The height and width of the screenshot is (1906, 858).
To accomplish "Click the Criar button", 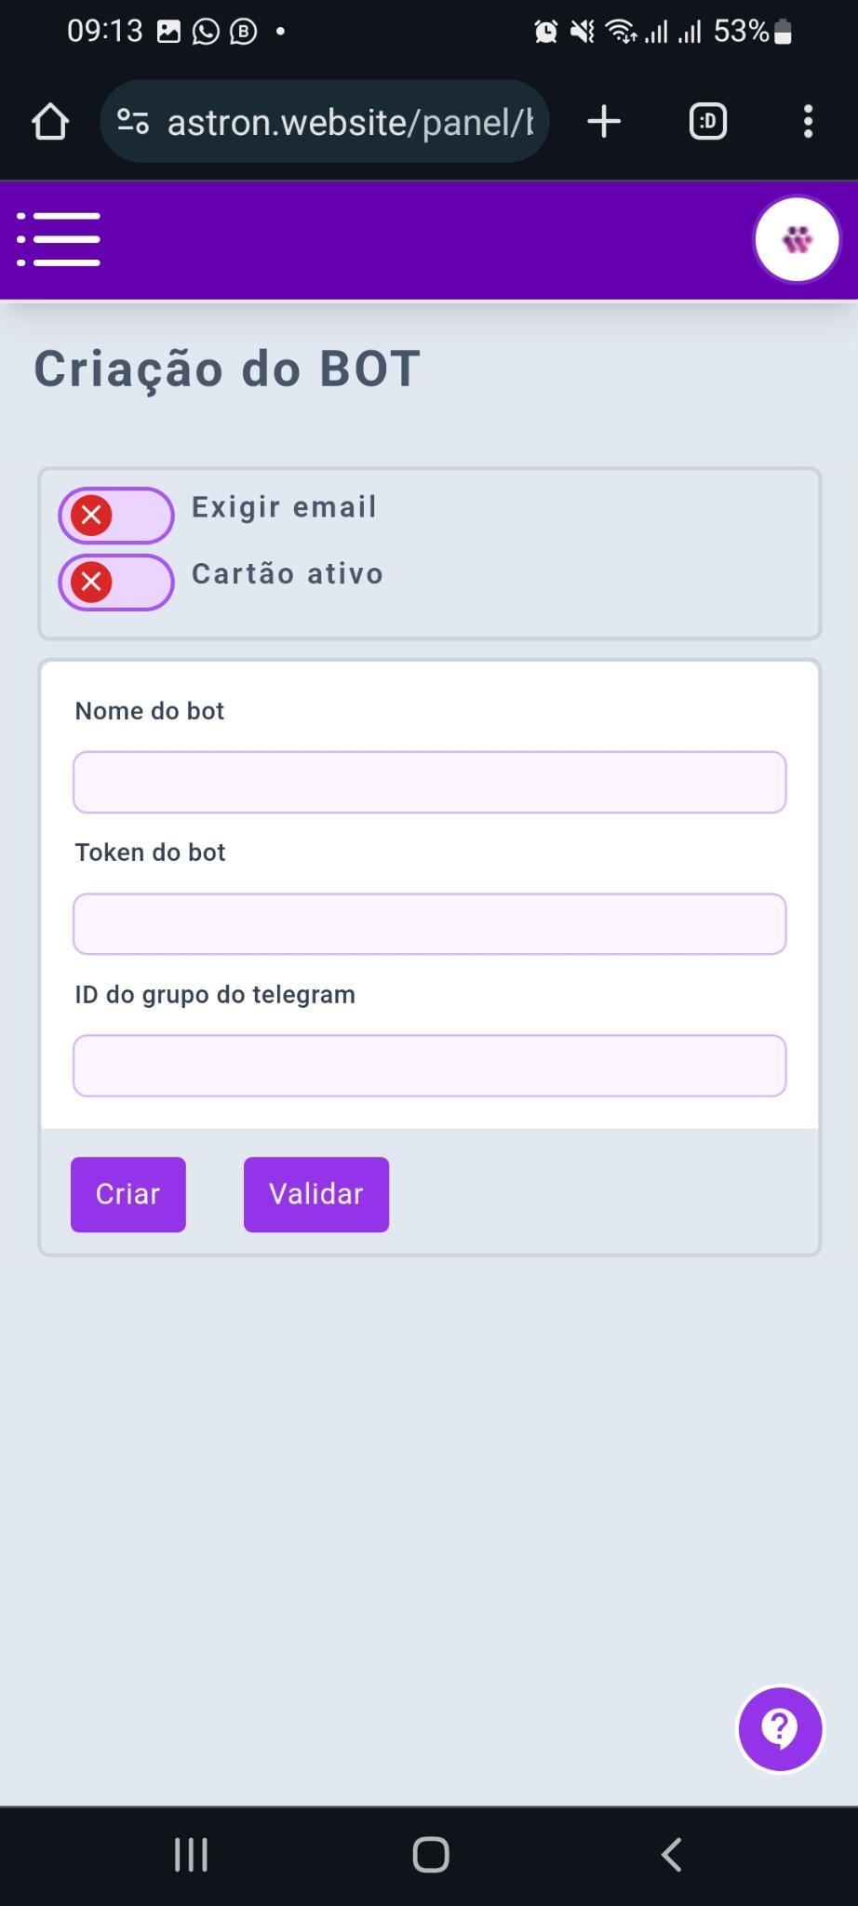I will pos(128,1194).
